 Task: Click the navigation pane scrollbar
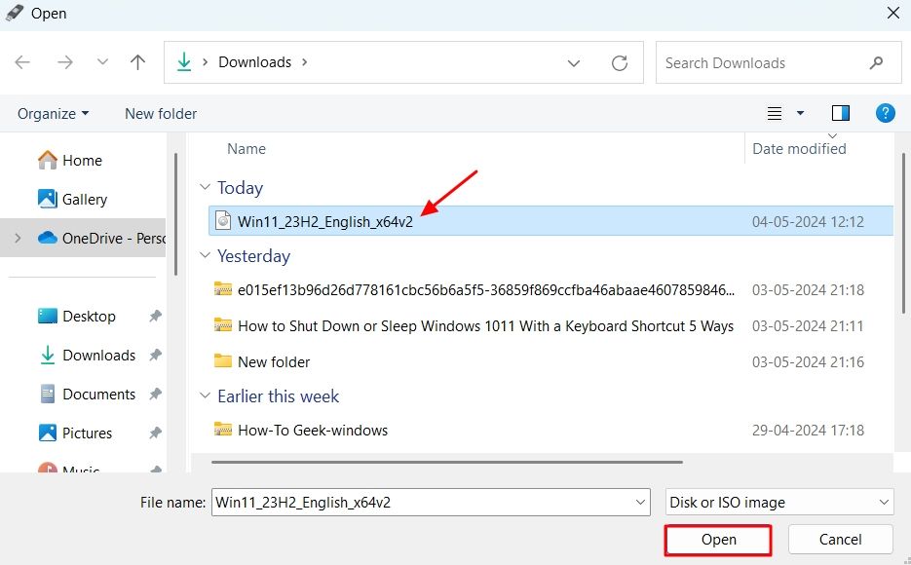pos(175,213)
